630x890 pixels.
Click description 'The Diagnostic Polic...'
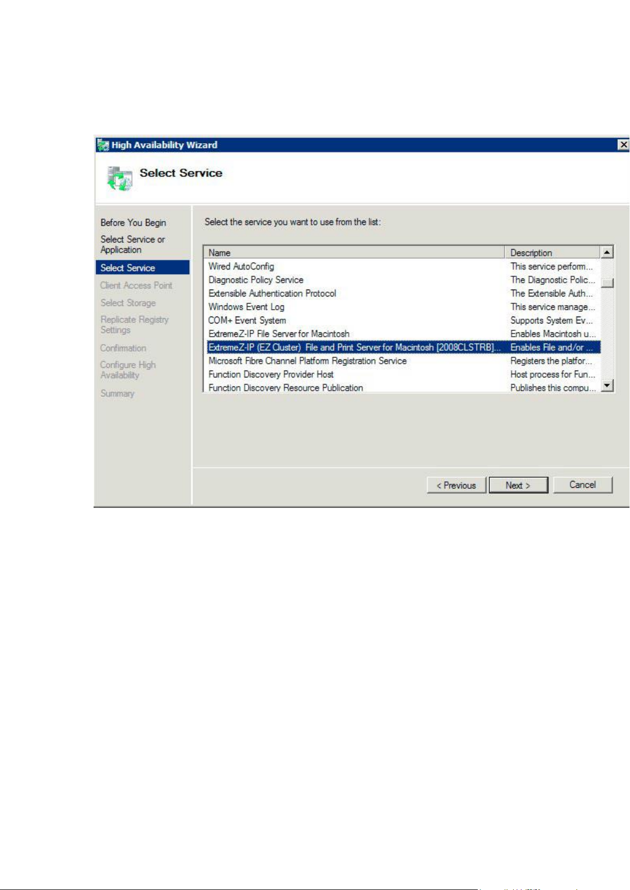(553, 280)
